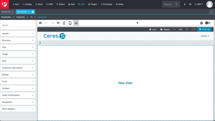The height and width of the screenshot is (121, 215).
Task: Open the Processes menu
Action: click(x=106, y=4)
